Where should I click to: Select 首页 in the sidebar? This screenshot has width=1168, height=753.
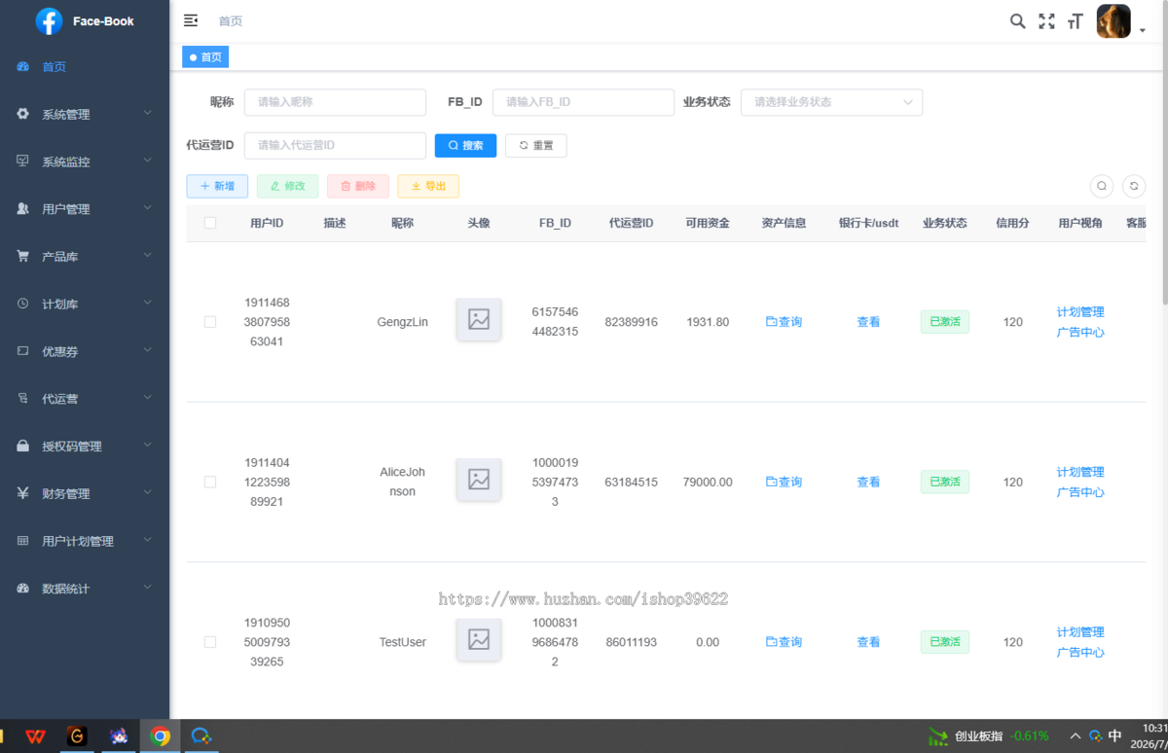pyautogui.click(x=85, y=67)
